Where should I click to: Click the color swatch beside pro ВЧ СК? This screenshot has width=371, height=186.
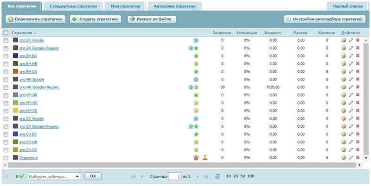tap(15, 72)
